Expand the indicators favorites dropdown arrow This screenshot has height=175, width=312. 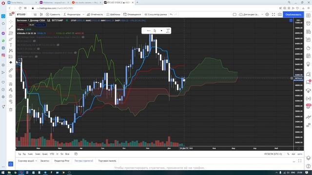point(83,15)
